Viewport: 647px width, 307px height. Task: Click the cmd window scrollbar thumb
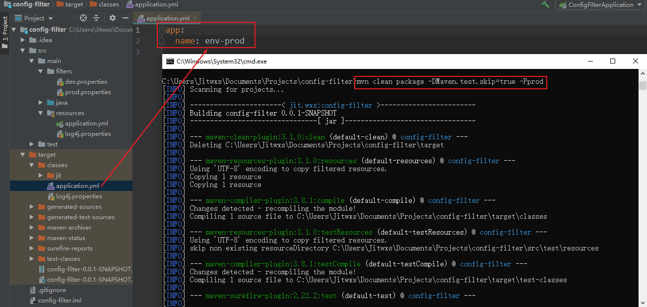(x=643, y=85)
